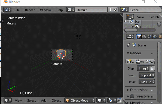Open the 3D viewport Object menu
This screenshot has width=162, height=104.
[56, 100]
